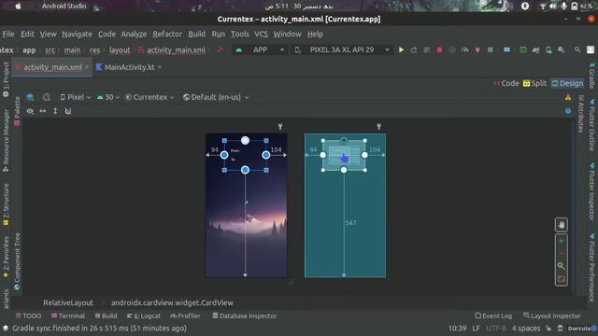This screenshot has height=336, width=598.
Task: Click the 100% zoom icon below the magnifier
Action: (x=561, y=279)
